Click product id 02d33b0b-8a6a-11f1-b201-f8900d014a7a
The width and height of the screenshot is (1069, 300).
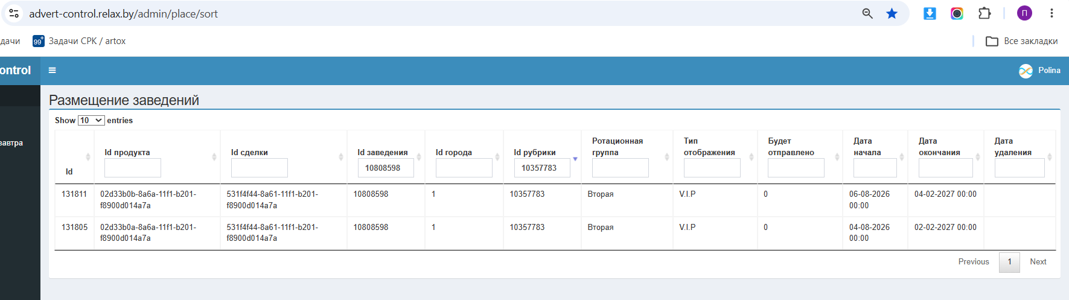pos(148,200)
